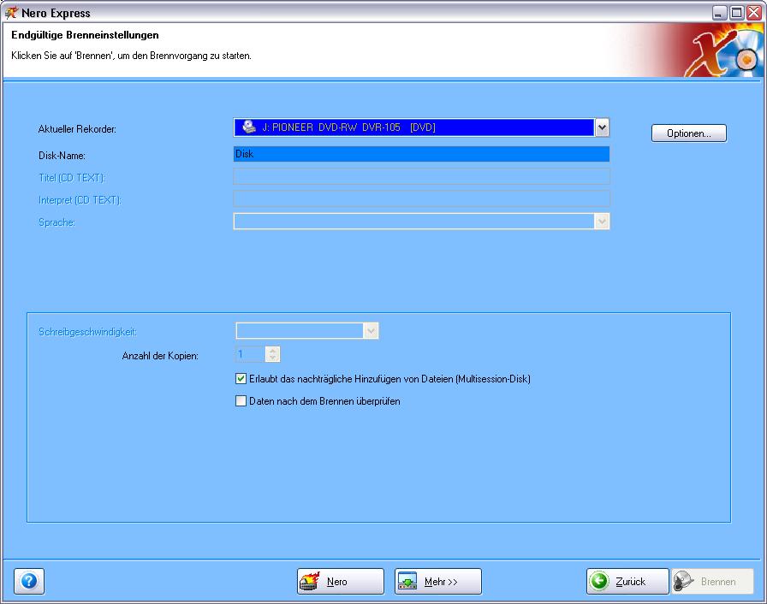The image size is (767, 604).
Task: Enable Daten nach dem Brennen überprüfen
Action: (241, 401)
